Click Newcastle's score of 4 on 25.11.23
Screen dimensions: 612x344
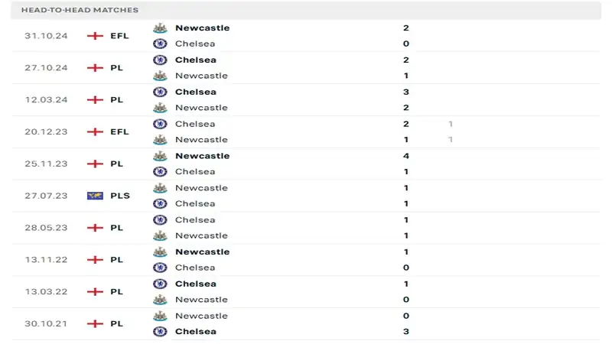tap(406, 156)
